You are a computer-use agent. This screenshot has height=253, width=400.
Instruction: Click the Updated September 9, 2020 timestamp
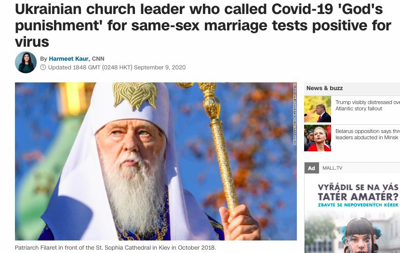point(117,67)
